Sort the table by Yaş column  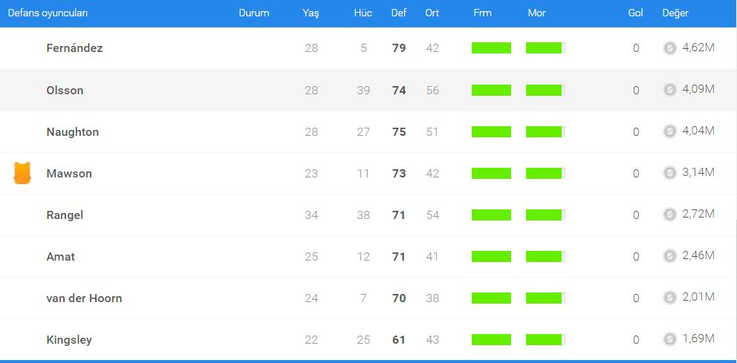[x=311, y=13]
